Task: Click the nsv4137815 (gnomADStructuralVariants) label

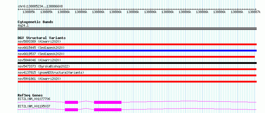Action: pyautogui.click(x=51, y=72)
